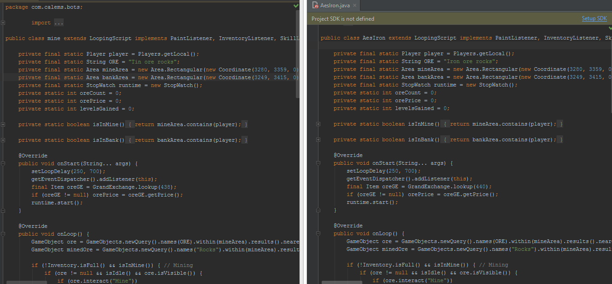Close the AesIron.java editor tab
This screenshot has height=284, width=612.
click(354, 6)
